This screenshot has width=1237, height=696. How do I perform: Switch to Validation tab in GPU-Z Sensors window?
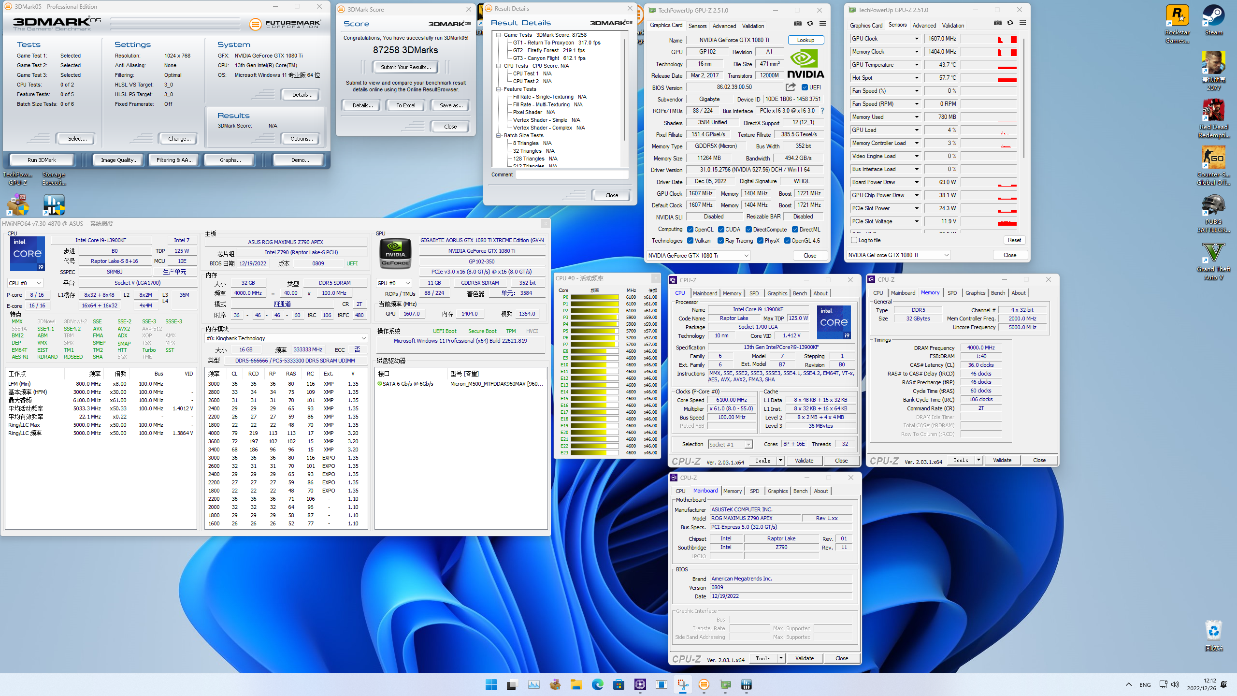point(953,26)
